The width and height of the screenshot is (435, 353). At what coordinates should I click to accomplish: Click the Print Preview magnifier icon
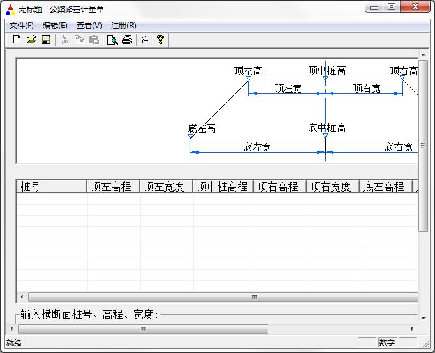click(x=112, y=40)
